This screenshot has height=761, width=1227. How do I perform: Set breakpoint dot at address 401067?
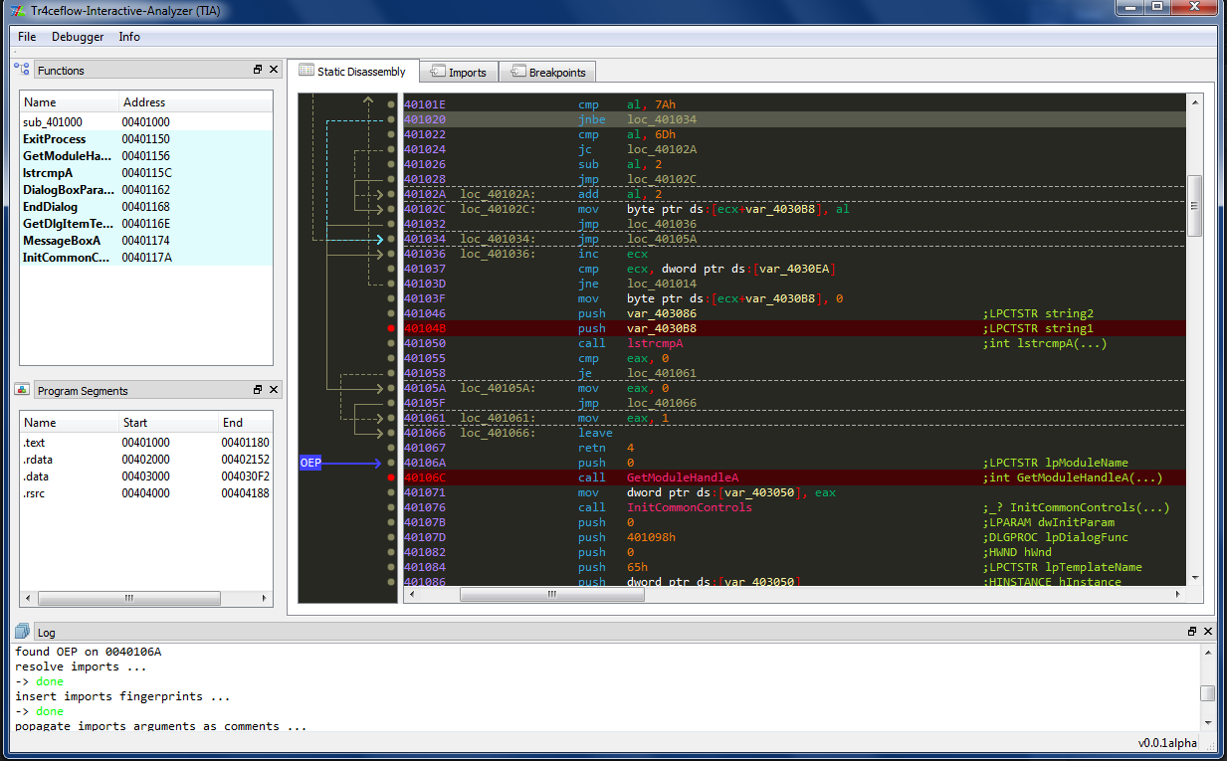[391, 448]
